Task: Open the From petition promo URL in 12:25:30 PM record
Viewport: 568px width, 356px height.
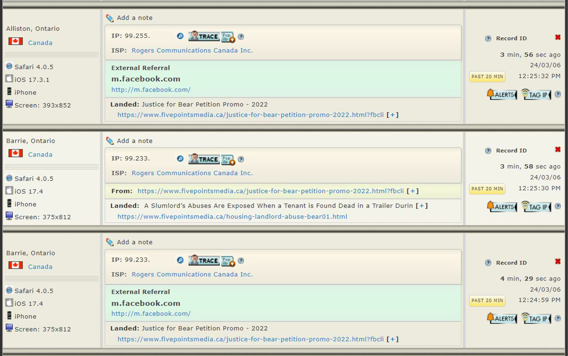Action: click(x=271, y=191)
